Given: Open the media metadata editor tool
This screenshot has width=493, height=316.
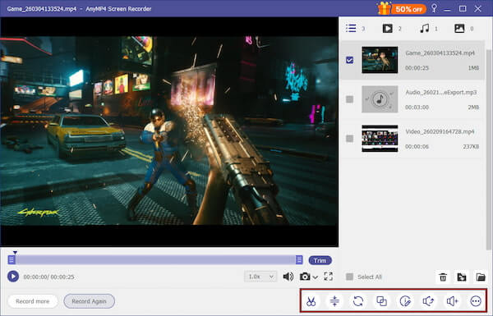Looking at the screenshot, I should (x=405, y=301).
